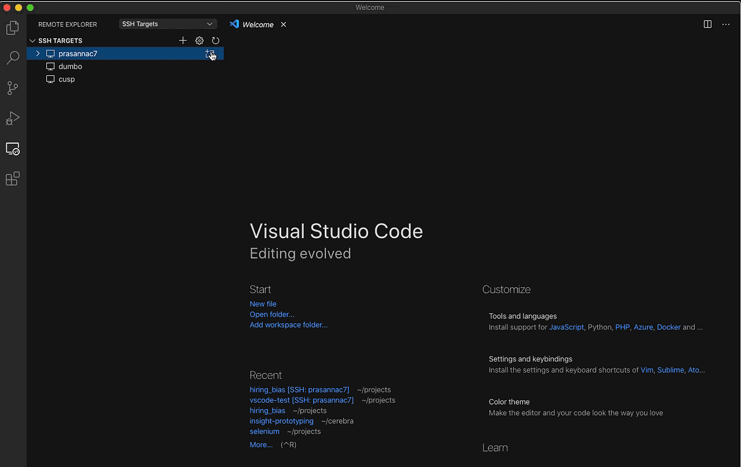This screenshot has height=467, width=741.
Task: Open the hiring_bias recent workspace link
Action: 267,410
